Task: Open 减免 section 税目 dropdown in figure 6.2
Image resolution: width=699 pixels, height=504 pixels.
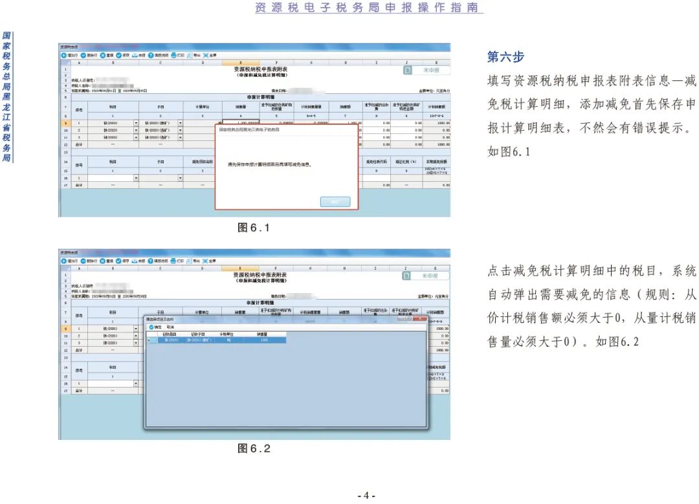Action: [x=136, y=384]
